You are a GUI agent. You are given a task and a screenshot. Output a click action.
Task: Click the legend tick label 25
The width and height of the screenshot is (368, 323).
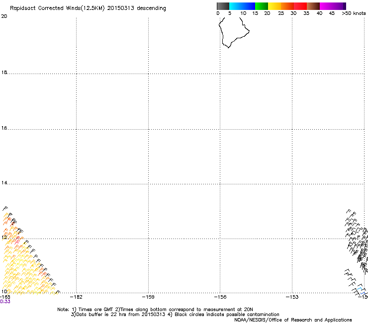(281, 13)
